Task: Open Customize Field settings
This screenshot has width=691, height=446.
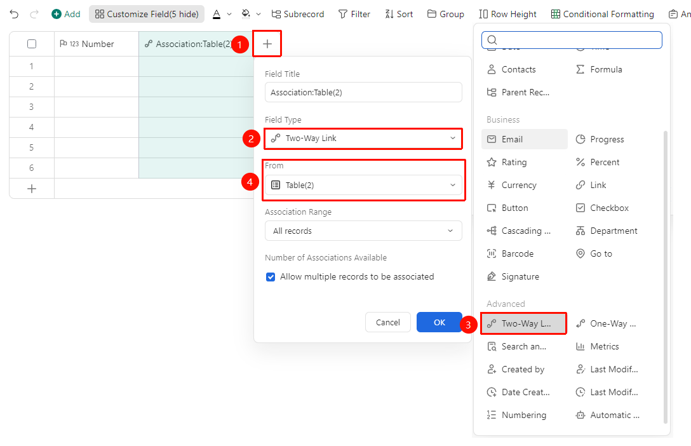Action: [x=147, y=14]
